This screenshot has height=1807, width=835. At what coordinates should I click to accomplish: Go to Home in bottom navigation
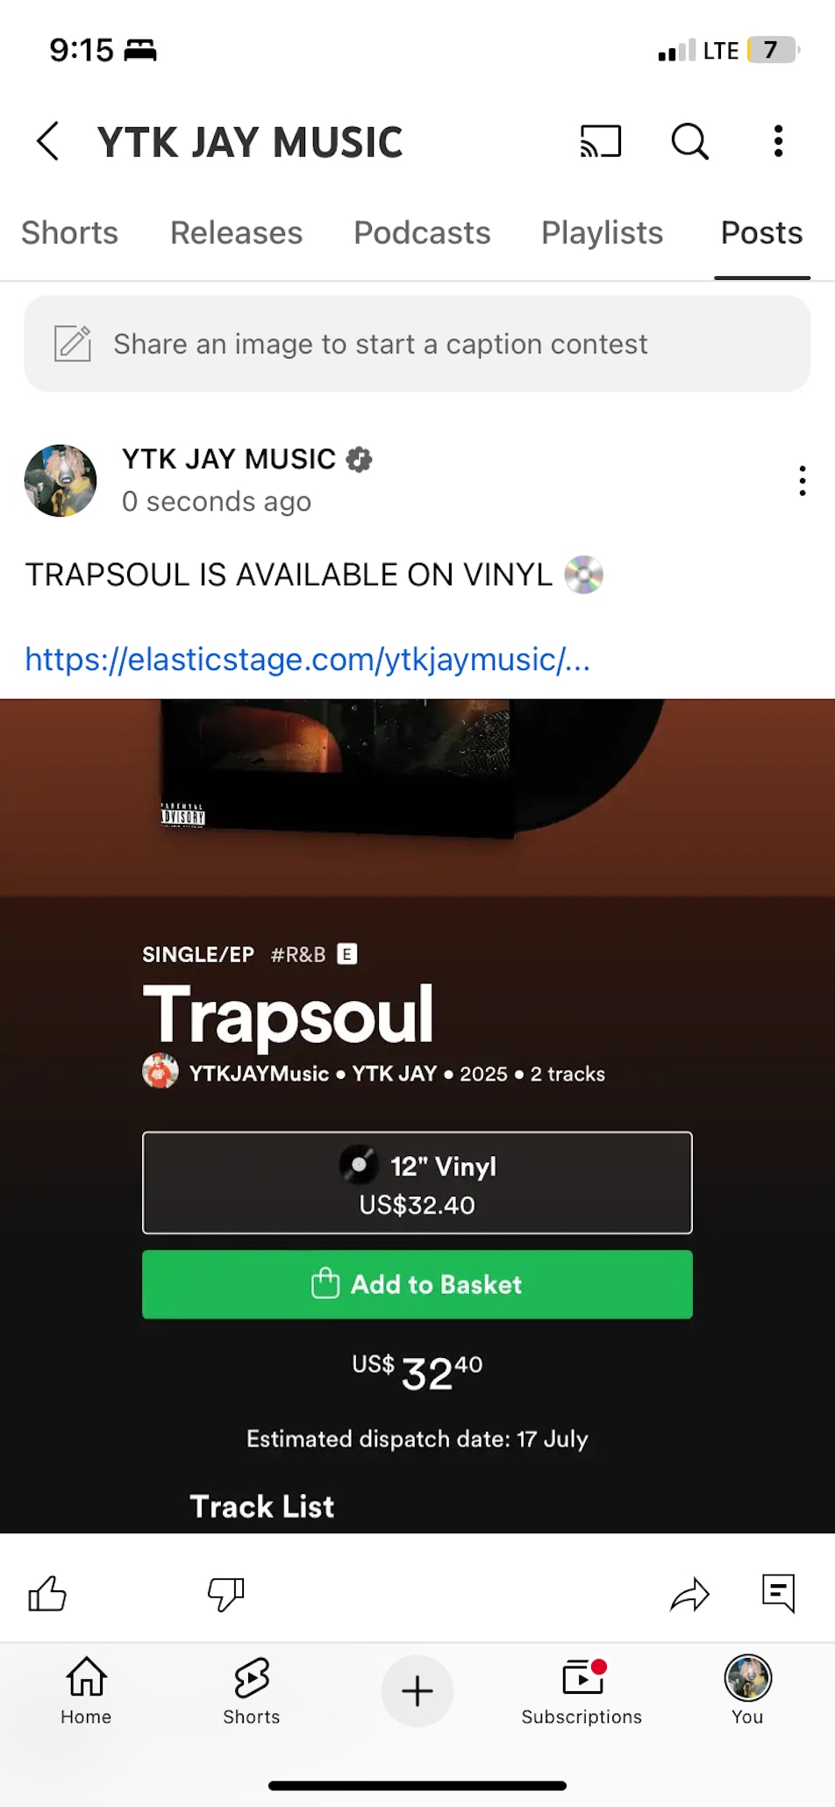(x=86, y=1690)
